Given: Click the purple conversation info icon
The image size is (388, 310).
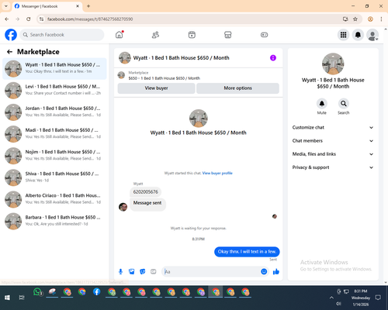Looking at the screenshot, I should [x=273, y=58].
